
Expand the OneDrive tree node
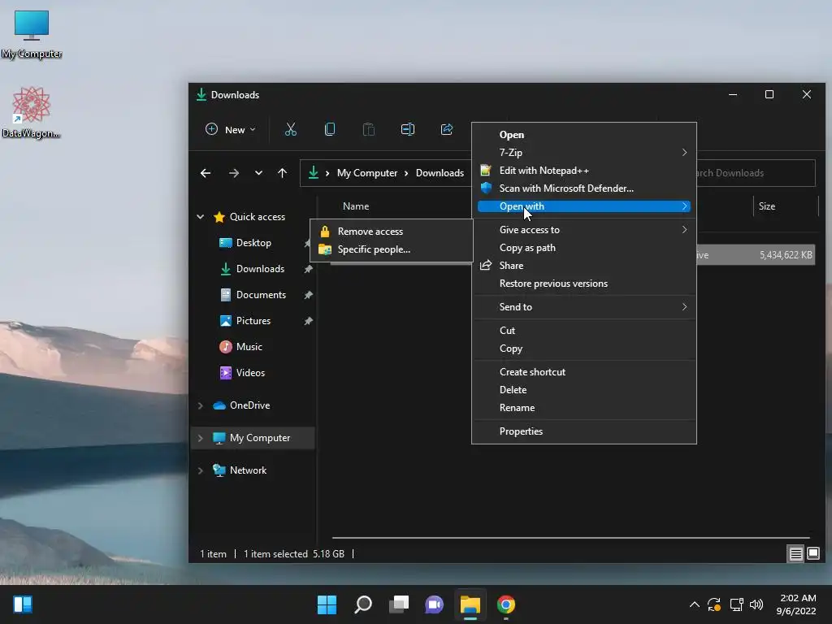coord(201,405)
